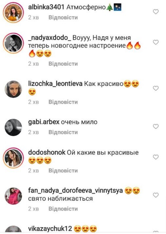This screenshot has width=166, height=234.
Task: Open albinka3401 profile picture
Action: [x=13, y=12]
